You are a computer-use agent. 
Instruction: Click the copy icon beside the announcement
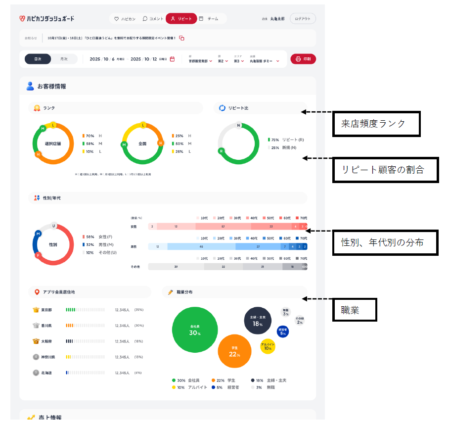tap(181, 38)
